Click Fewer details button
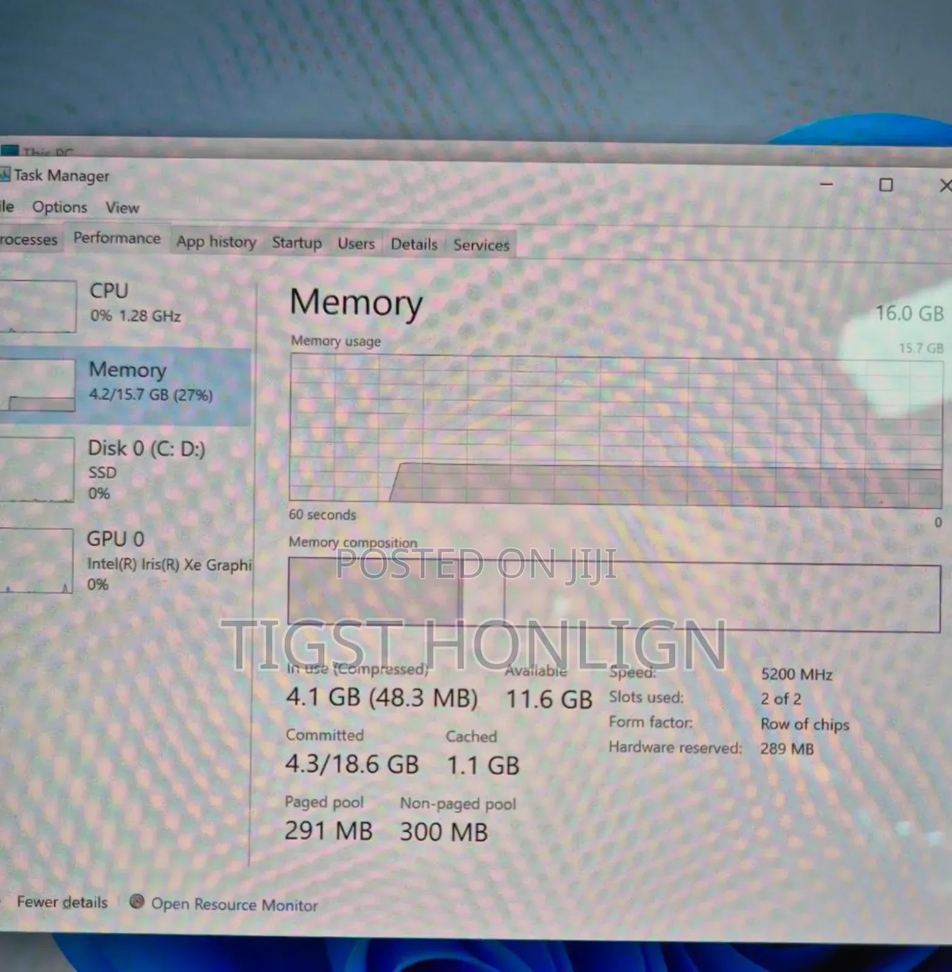952x972 pixels. point(62,902)
